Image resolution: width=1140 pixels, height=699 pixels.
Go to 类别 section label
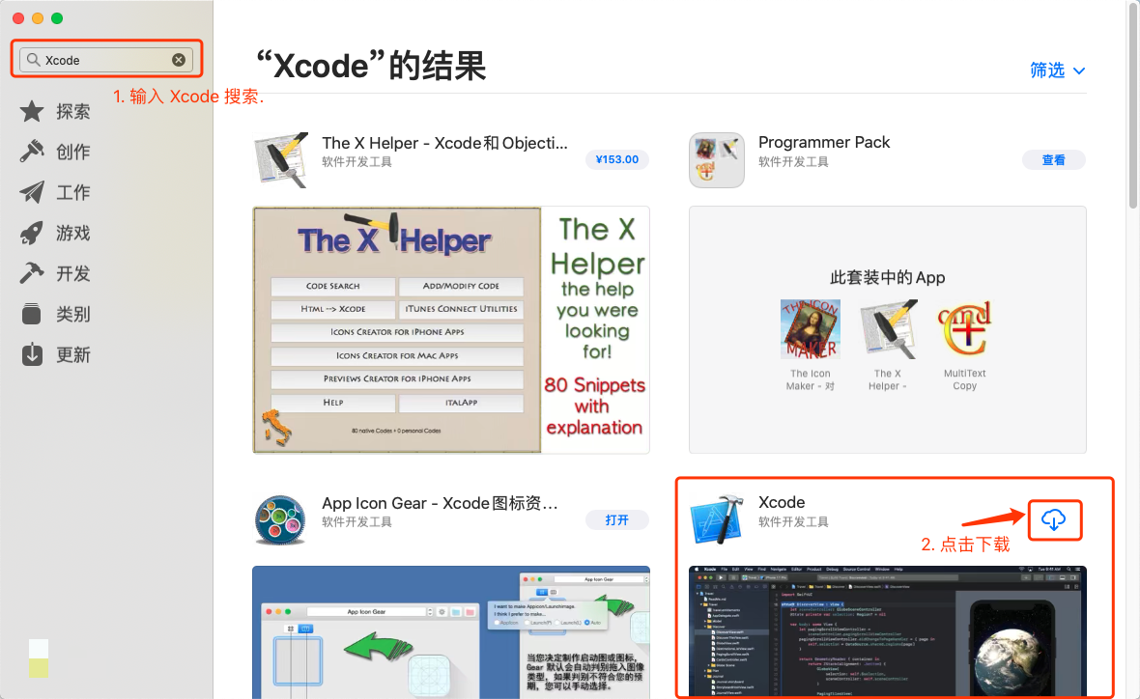[x=72, y=314]
